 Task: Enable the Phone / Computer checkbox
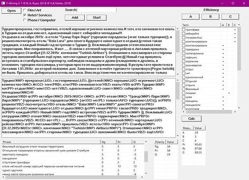tap(24, 20)
